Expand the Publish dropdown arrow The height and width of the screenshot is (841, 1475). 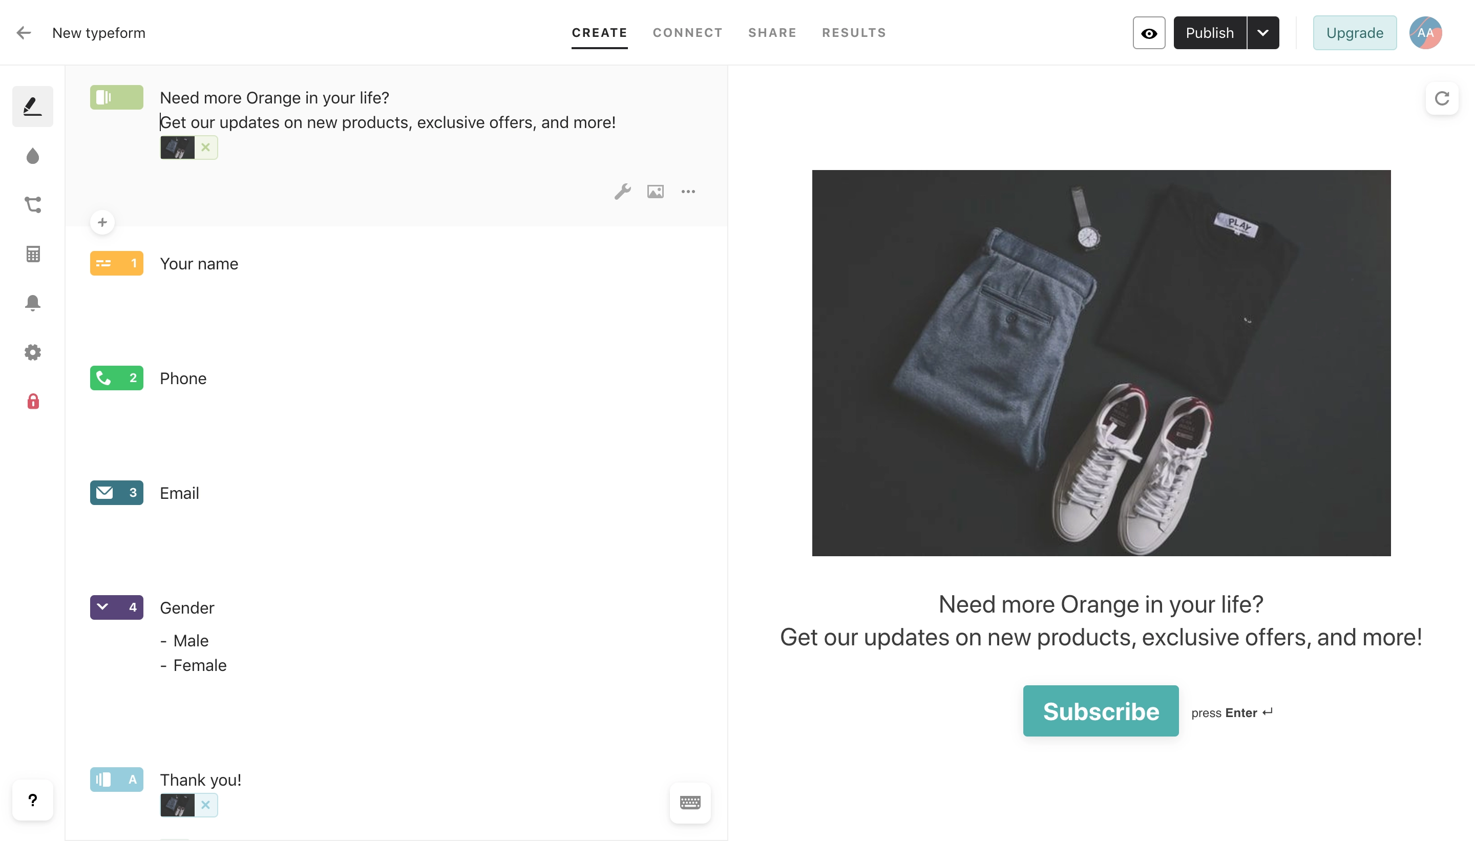tap(1263, 32)
